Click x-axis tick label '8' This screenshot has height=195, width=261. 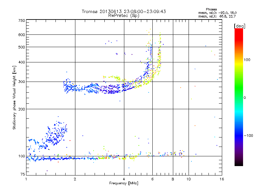173,179
